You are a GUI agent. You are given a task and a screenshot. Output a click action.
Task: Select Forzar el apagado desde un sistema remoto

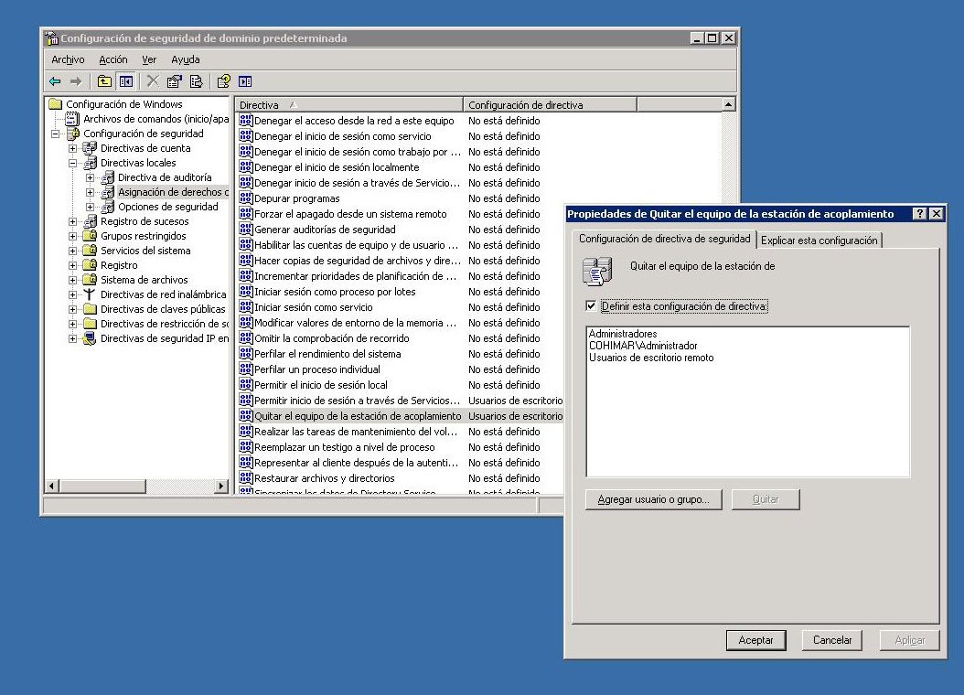(401, 214)
